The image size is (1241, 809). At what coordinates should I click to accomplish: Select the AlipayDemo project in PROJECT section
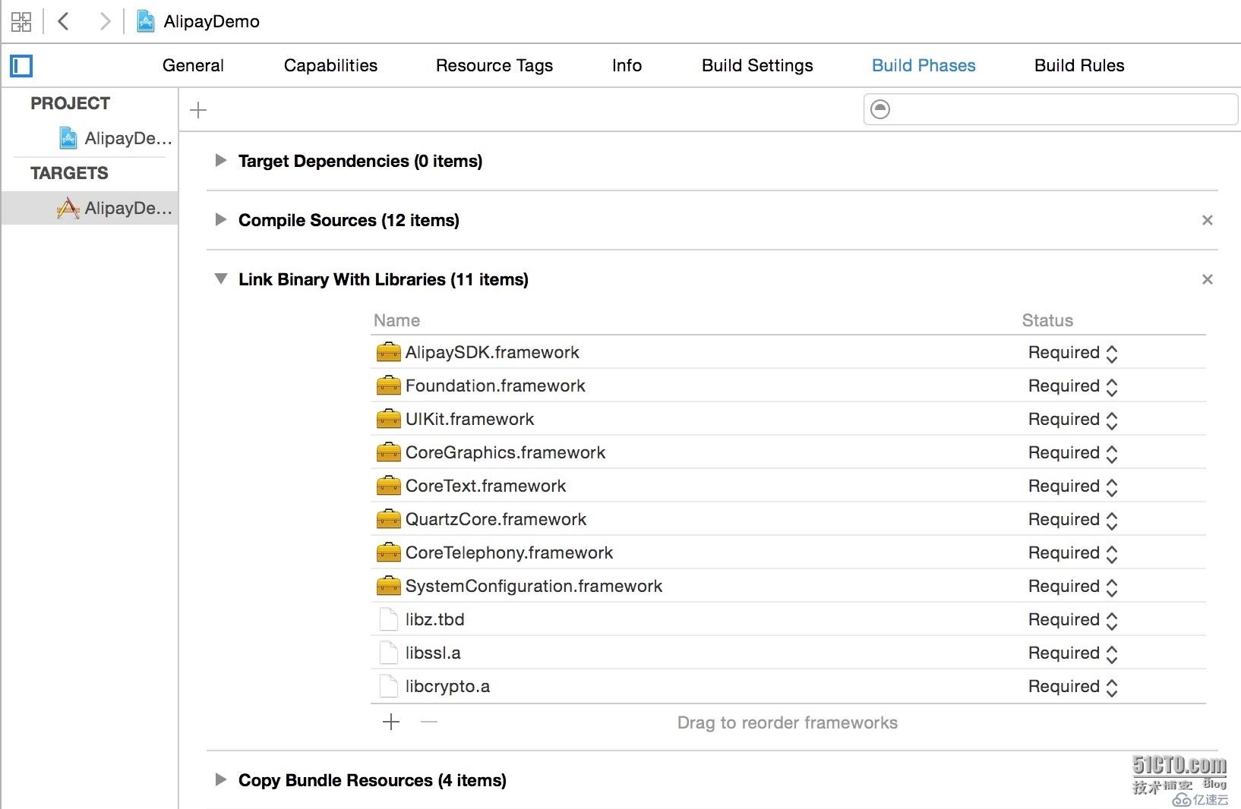(115, 138)
